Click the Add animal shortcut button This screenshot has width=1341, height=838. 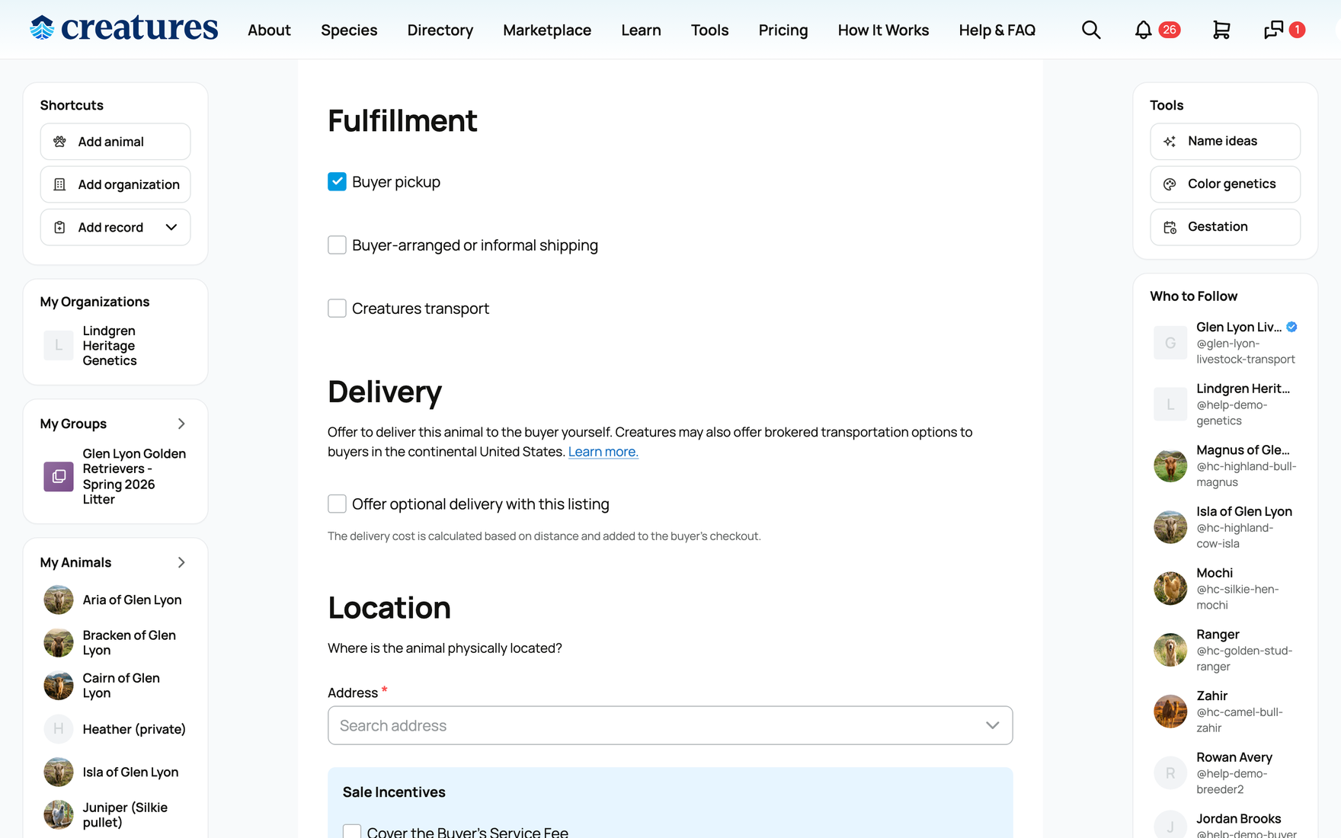coord(115,142)
